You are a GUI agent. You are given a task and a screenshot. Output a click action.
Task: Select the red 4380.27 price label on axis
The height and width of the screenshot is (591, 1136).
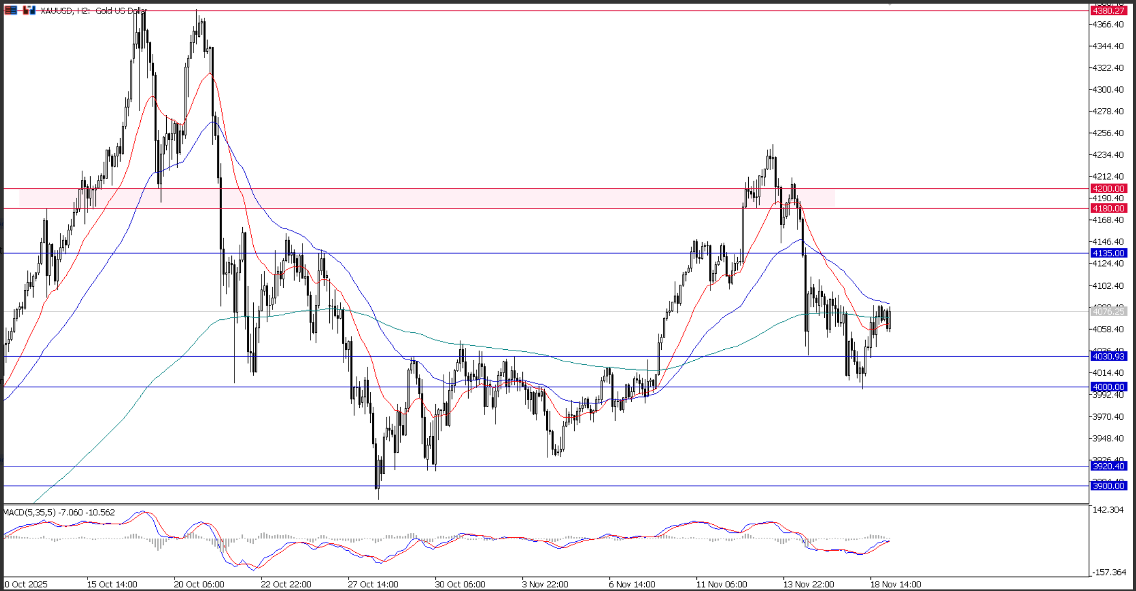1110,10
